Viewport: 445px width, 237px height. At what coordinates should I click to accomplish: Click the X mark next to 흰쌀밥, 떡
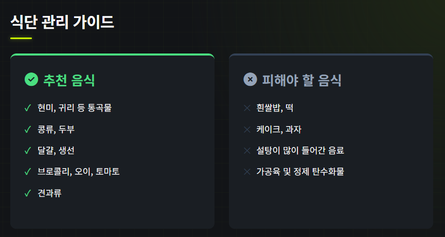tap(247, 108)
